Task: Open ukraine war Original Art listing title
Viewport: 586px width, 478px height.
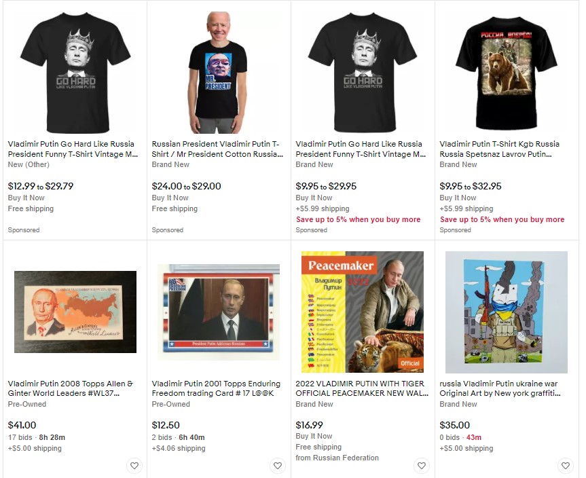Action: coord(500,388)
